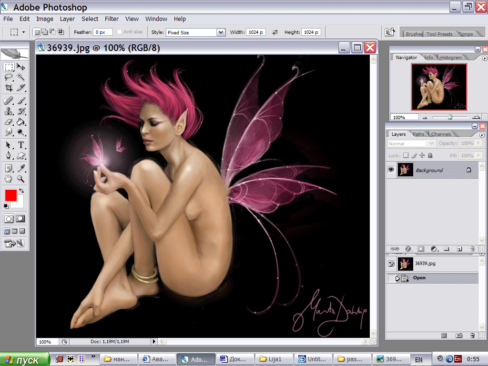Delete layer using Layers panel trash icon

pyautogui.click(x=472, y=249)
